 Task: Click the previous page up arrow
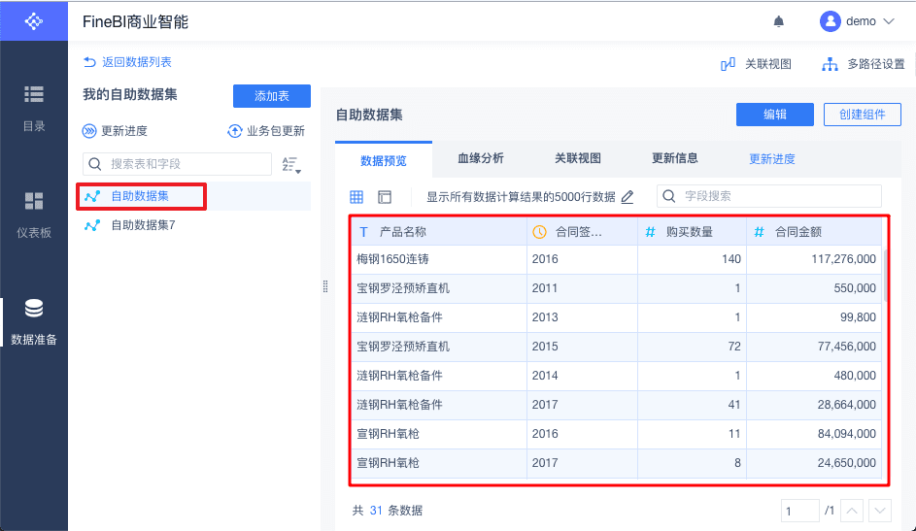point(852,511)
